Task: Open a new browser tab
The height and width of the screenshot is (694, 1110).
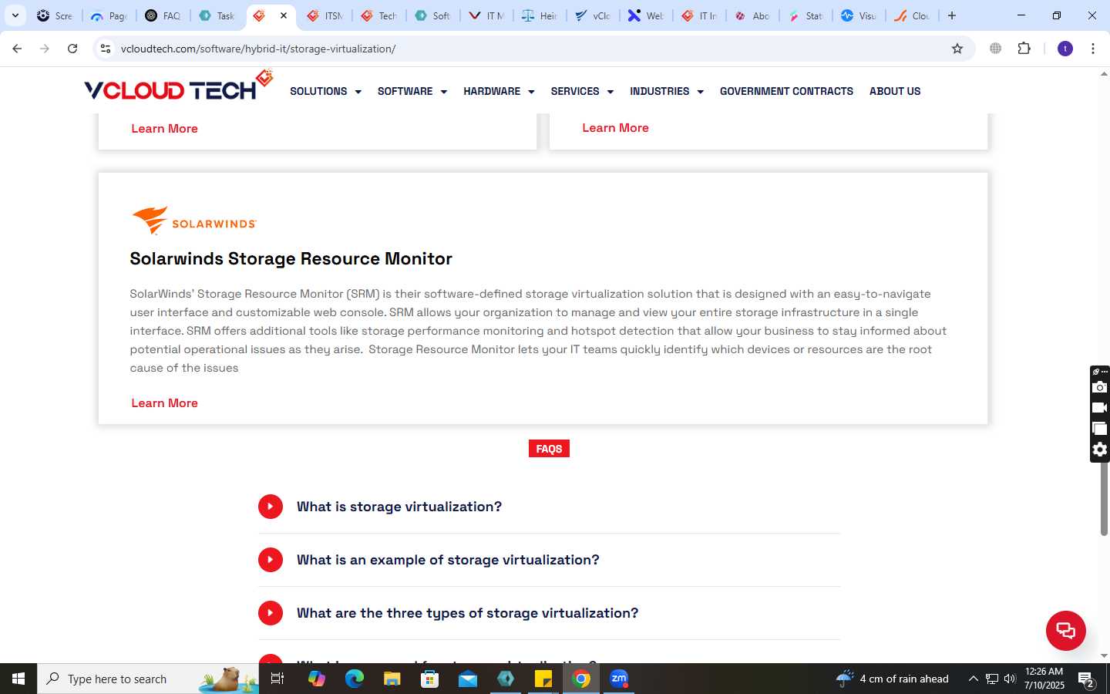Action: 952,15
